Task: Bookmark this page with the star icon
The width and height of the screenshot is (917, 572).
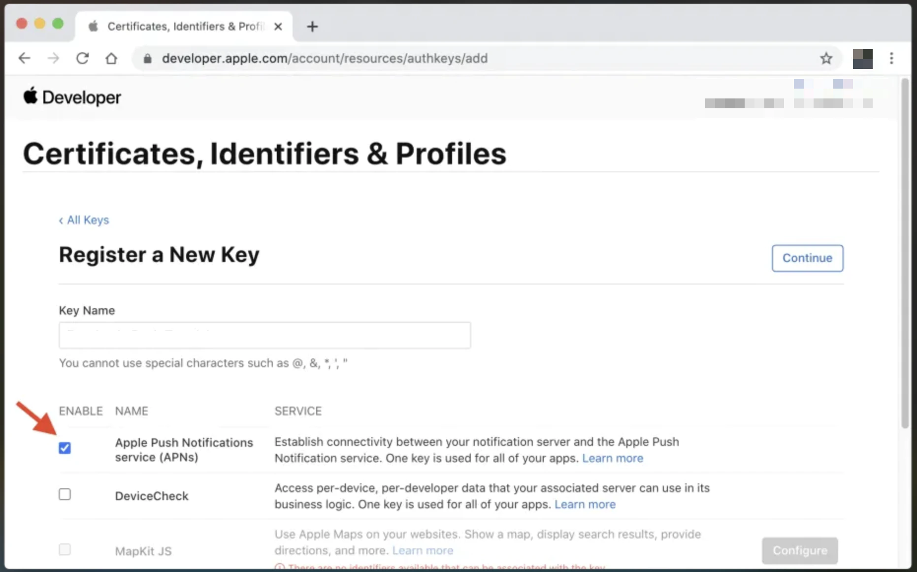Action: (826, 58)
